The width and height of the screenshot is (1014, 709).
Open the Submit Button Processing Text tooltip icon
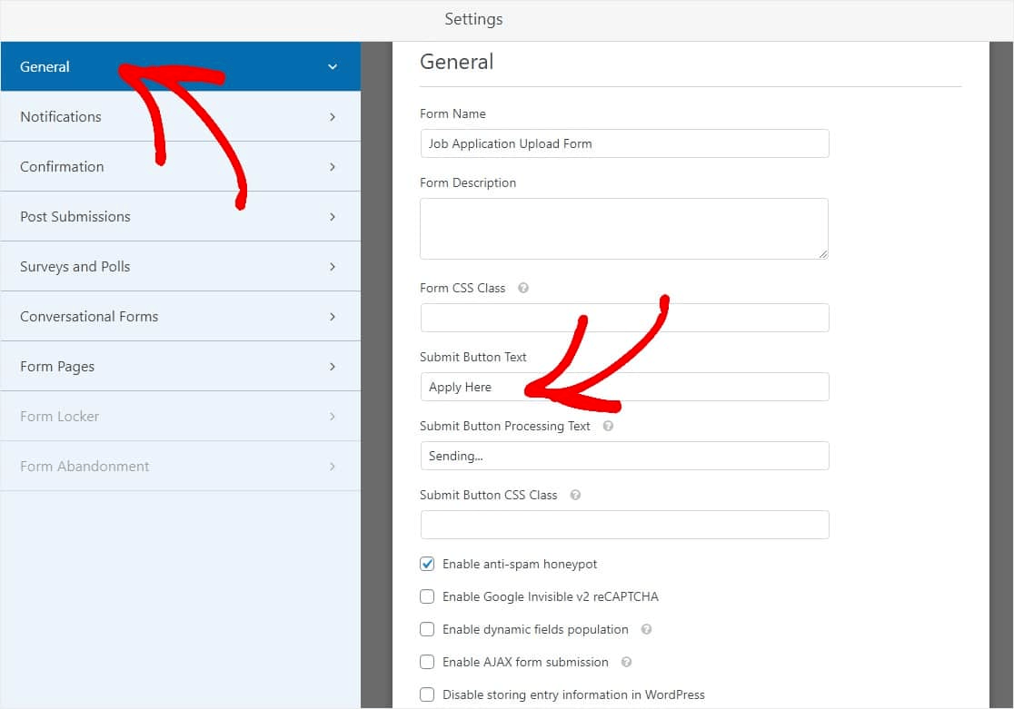[x=607, y=426]
